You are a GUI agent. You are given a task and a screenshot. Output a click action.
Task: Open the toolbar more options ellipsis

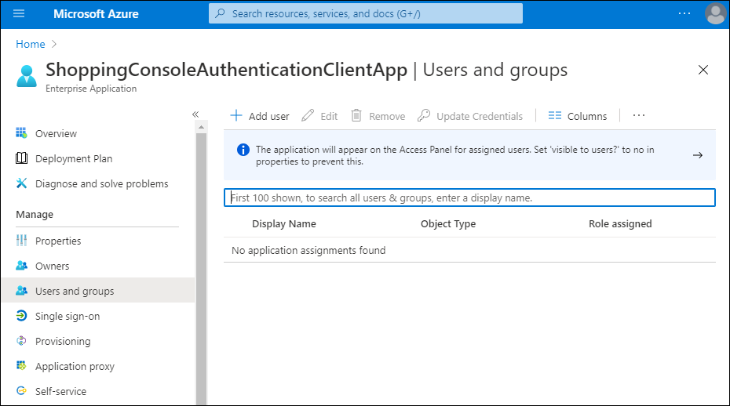point(638,116)
